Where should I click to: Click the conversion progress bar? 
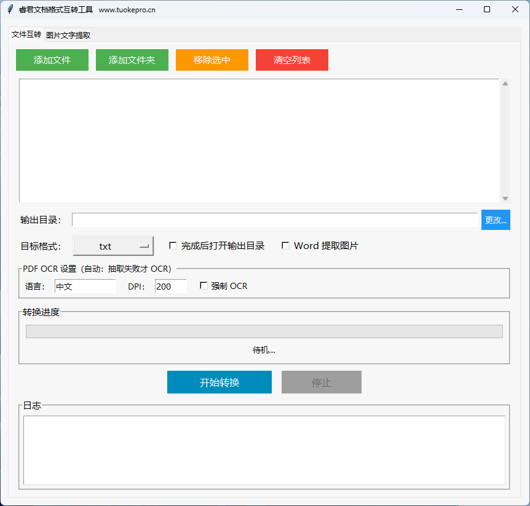click(x=264, y=331)
